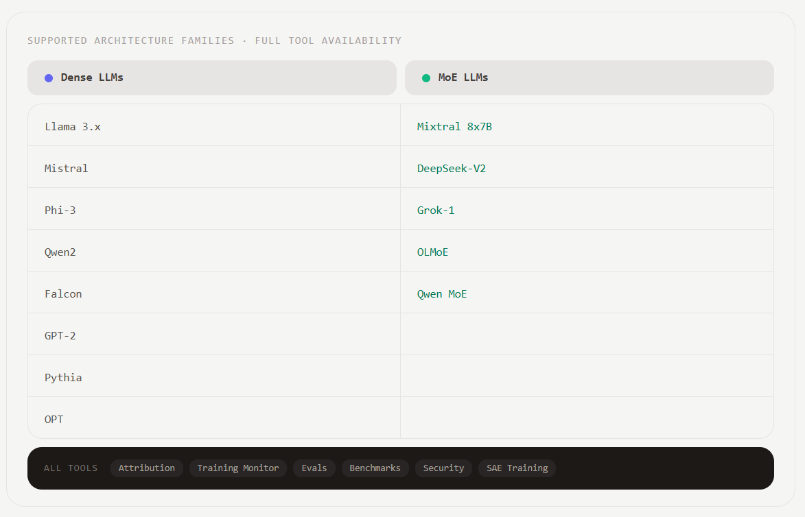Select the Dense LLMs header

click(212, 77)
